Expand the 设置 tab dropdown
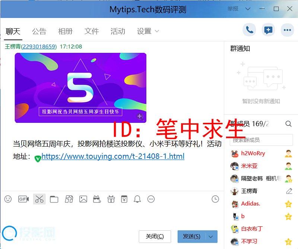The height and width of the screenshot is (249, 298). point(157,31)
